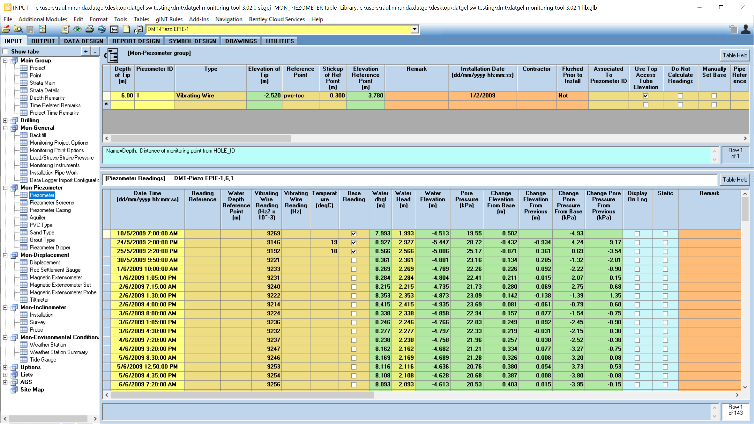Select Piezometer Screens in the tree
The height and width of the screenshot is (424, 754).
point(51,203)
